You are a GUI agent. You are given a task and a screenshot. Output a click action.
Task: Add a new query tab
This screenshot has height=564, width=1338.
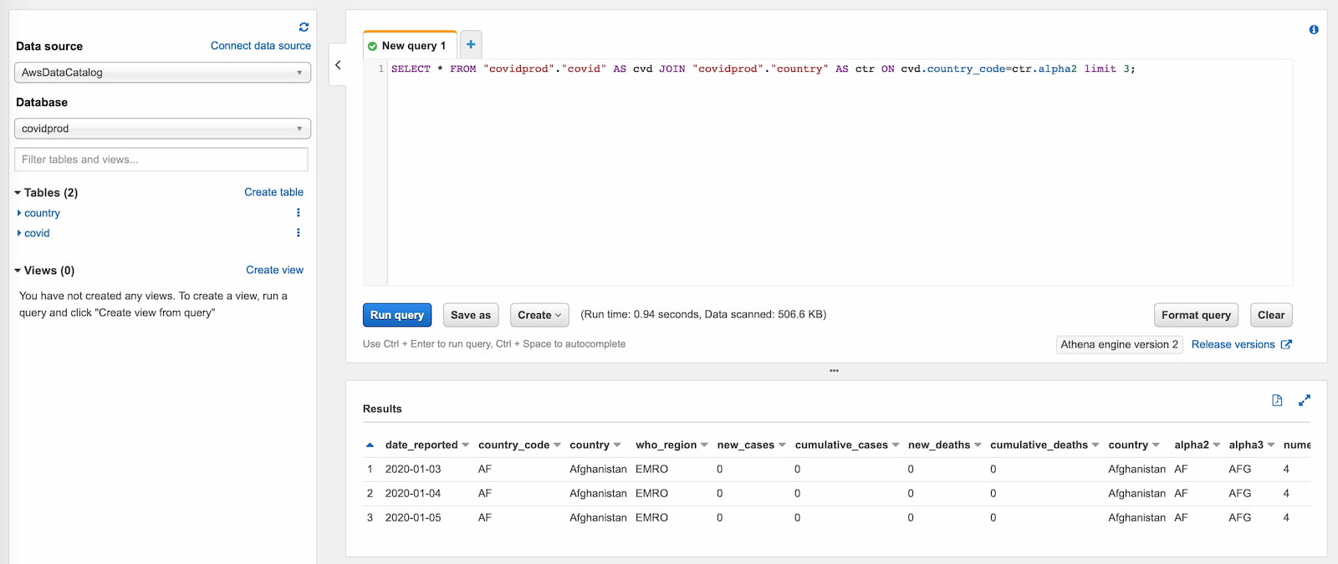(471, 44)
